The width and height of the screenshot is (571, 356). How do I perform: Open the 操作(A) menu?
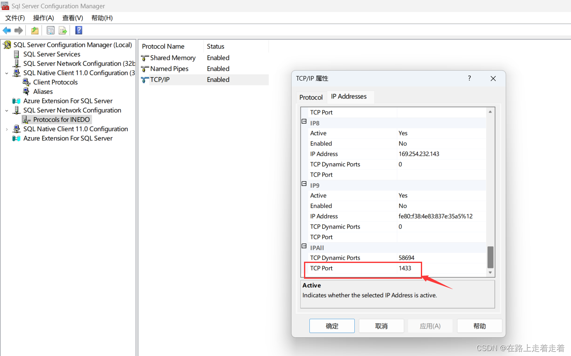pos(44,18)
